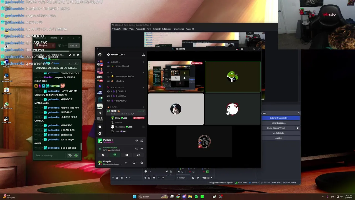Click Send a message input field

(x=50, y=156)
